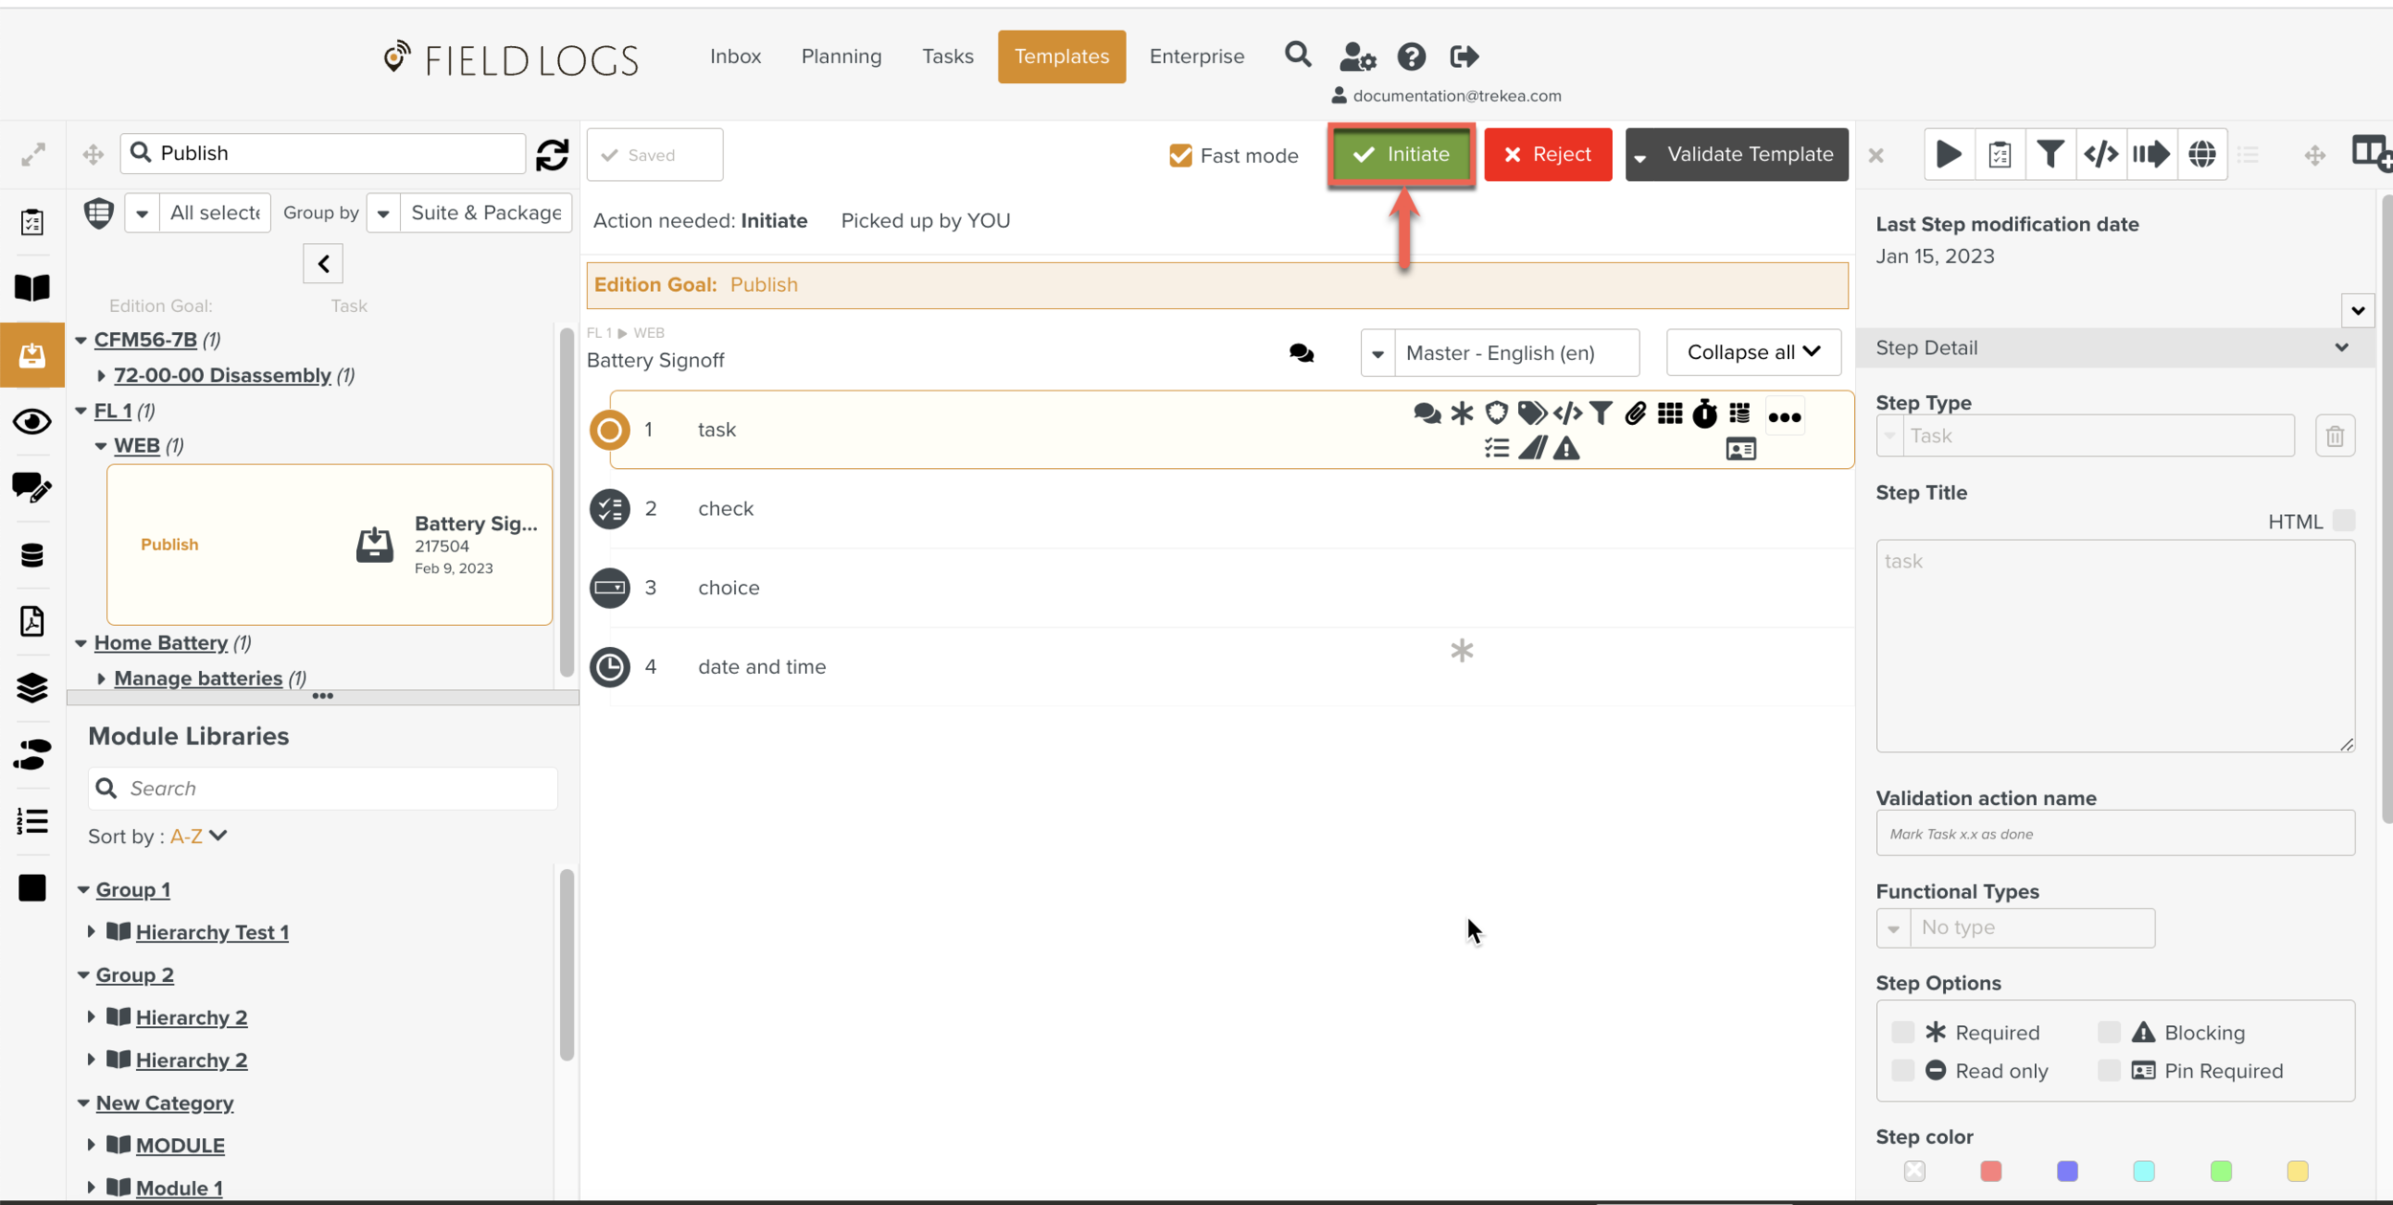The height and width of the screenshot is (1205, 2393).
Task: Toggle the HTML checkbox for Step Title
Action: pos(2344,521)
